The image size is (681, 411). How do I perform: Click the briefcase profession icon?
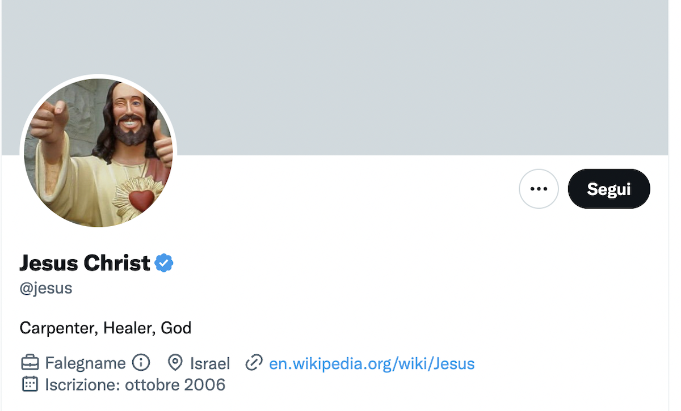coord(30,363)
